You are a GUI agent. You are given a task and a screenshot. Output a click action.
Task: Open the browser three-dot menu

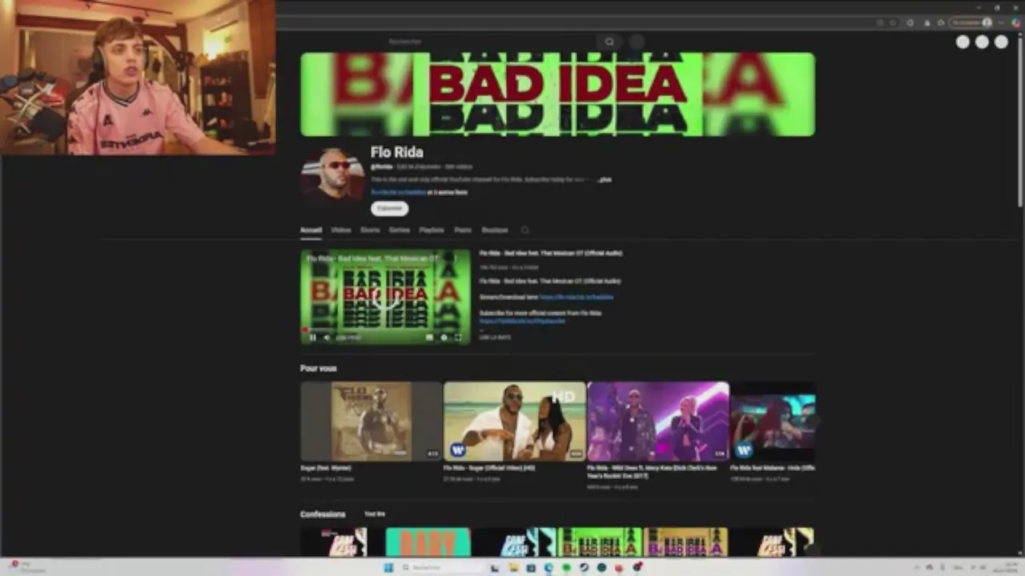[x=1002, y=22]
